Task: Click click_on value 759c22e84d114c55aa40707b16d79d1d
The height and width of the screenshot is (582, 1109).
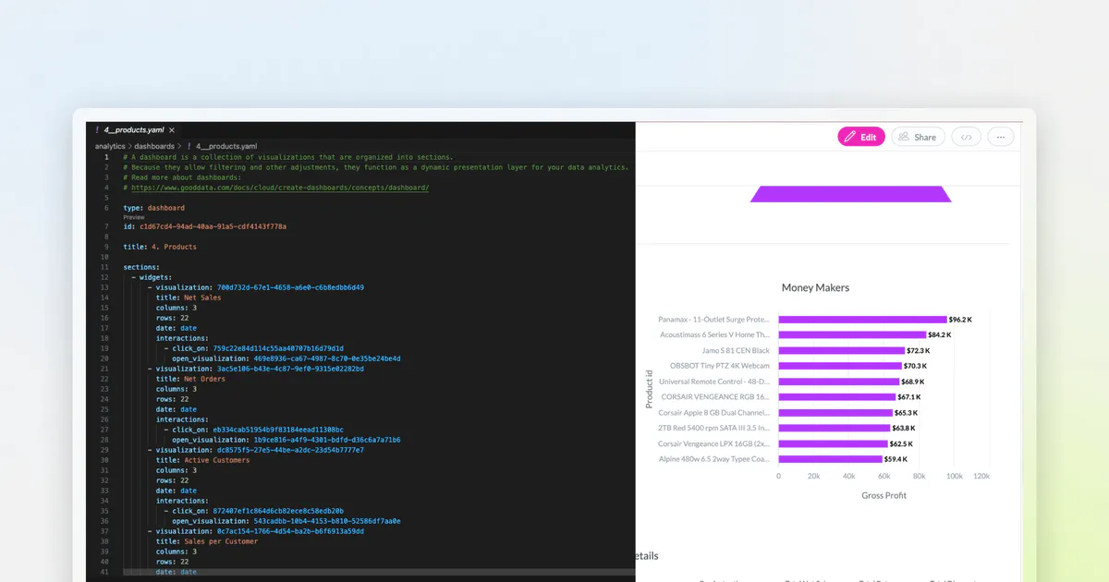Action: coord(278,348)
